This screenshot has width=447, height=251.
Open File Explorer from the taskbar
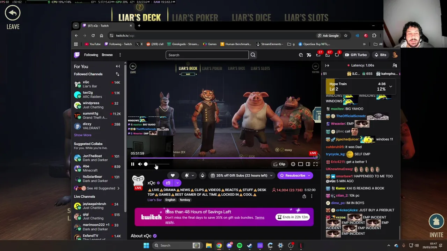tap(208, 245)
